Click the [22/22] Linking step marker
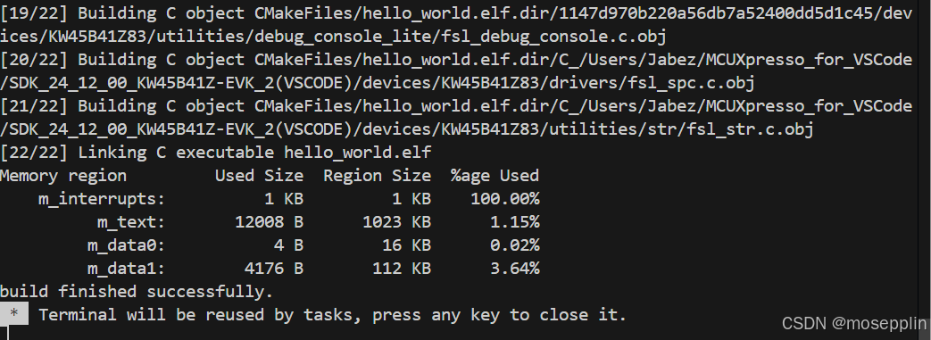The height and width of the screenshot is (340, 931). pos(34,153)
